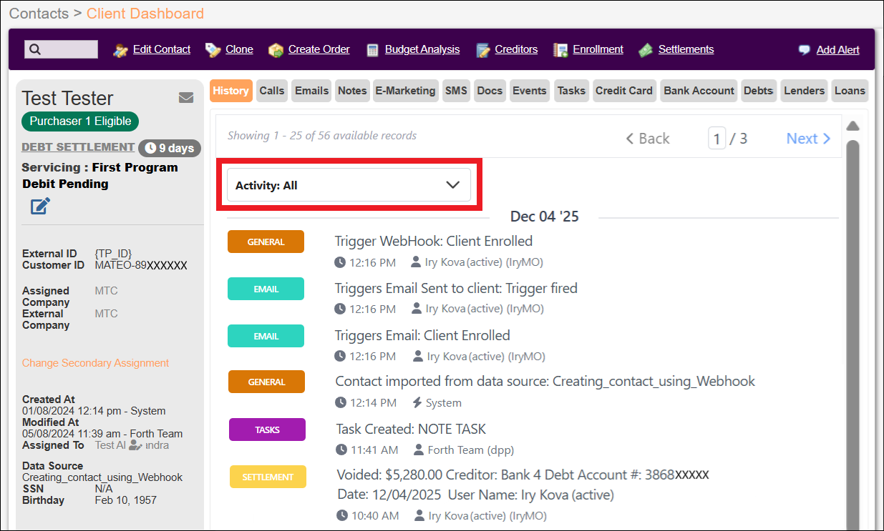Click the Create Order box icon
Image resolution: width=884 pixels, height=531 pixels.
pyautogui.click(x=276, y=50)
